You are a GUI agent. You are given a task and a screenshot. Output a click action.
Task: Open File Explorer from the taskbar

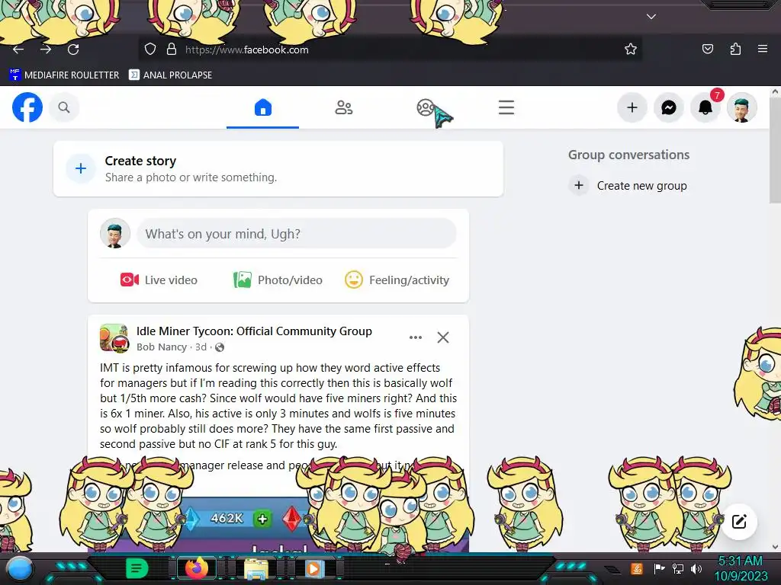click(x=256, y=568)
